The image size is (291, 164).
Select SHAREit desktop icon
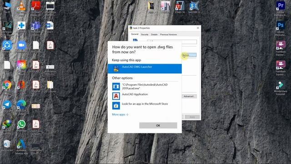click(x=7, y=46)
